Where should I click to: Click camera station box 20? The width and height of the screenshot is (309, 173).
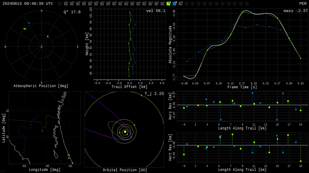coord(180,3)
